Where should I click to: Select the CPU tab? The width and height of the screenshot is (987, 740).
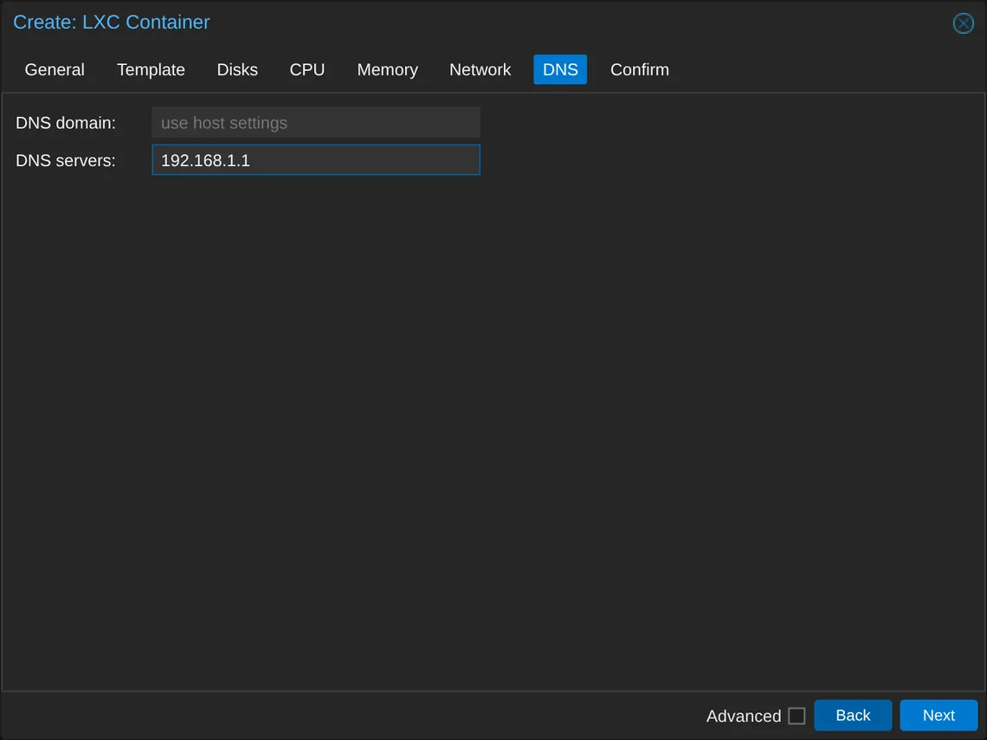click(x=307, y=69)
